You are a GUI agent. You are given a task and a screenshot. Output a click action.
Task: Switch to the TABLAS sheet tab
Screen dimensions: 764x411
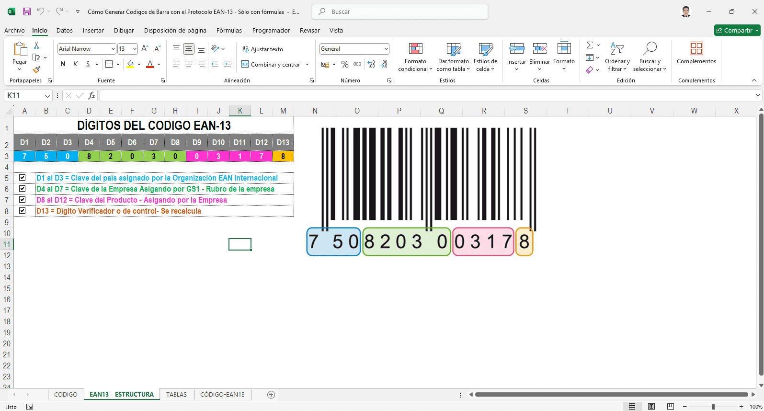[x=177, y=395]
